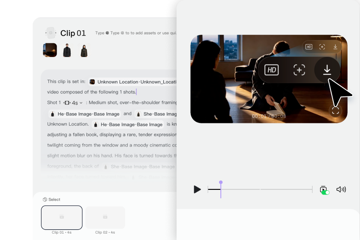Screen dimensions: 360x240
Task: Click the large download icon in enlarged toolbar
Action: [327, 70]
